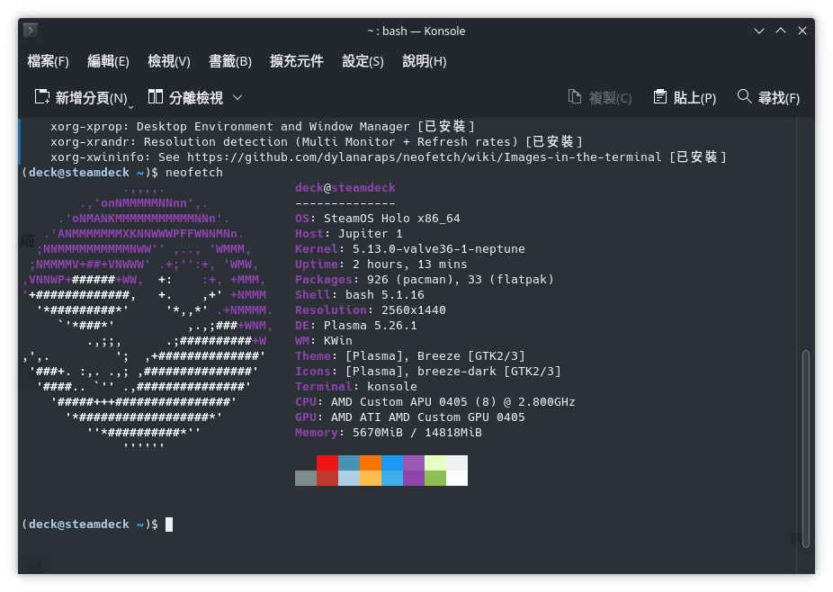Click the Icons line 'breeze-dark [GTK2/3]'
This screenshot has width=833, height=592.
point(488,372)
